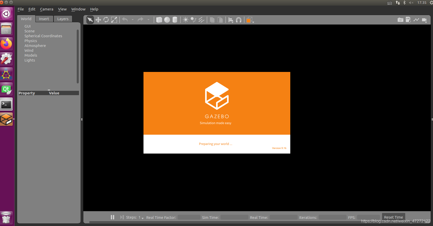Open Qt Creator from the dock

(6, 89)
